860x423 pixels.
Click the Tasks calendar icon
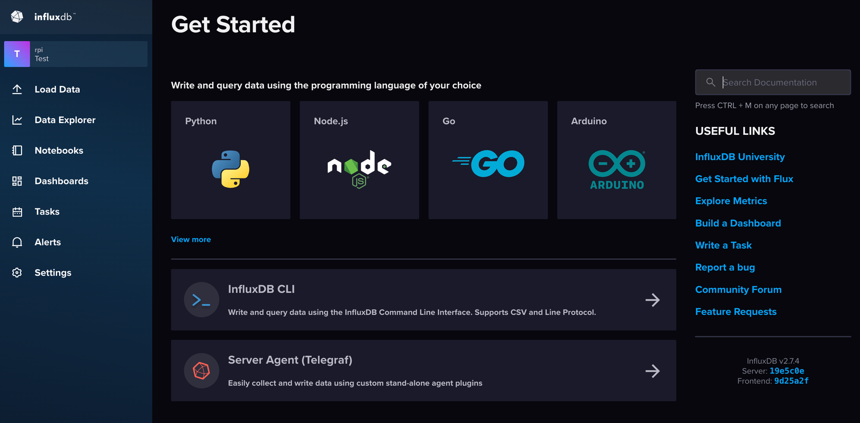(x=17, y=212)
